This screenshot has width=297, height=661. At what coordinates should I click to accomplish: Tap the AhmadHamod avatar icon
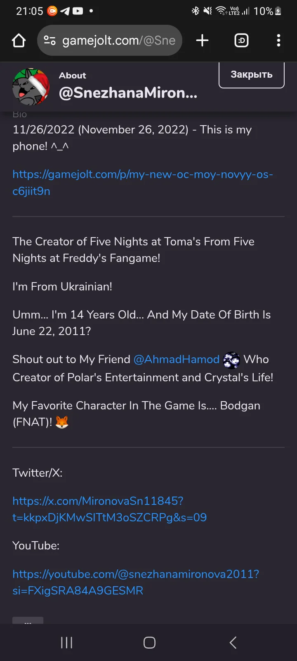tap(231, 360)
